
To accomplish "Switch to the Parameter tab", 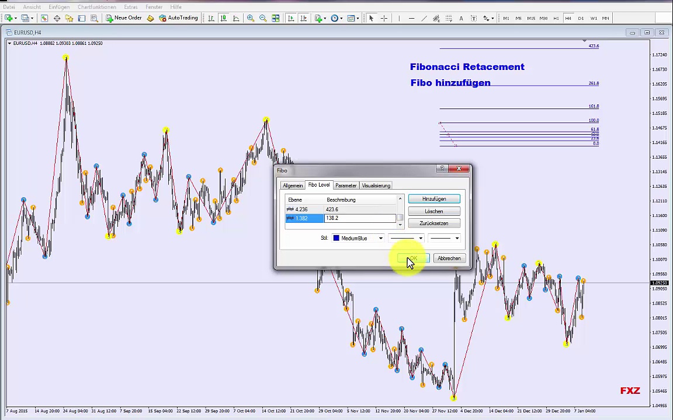I will 346,185.
